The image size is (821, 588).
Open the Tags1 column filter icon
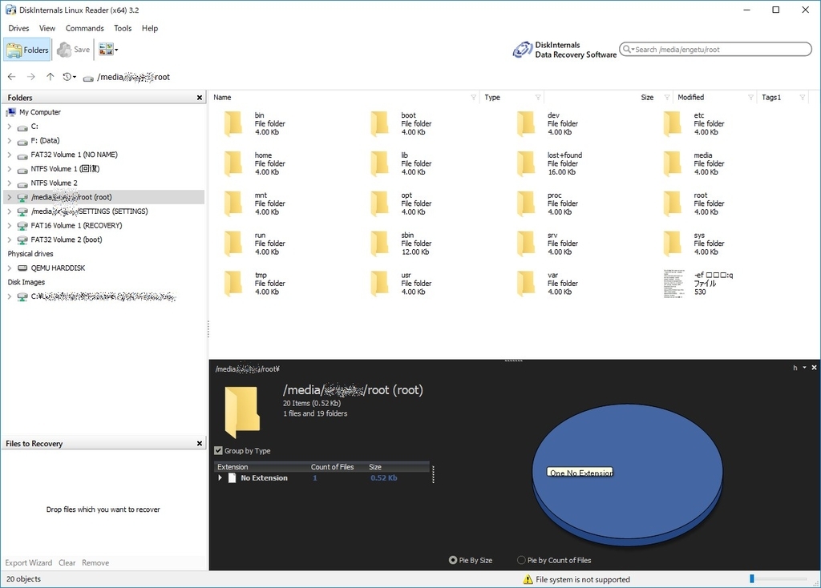point(802,97)
